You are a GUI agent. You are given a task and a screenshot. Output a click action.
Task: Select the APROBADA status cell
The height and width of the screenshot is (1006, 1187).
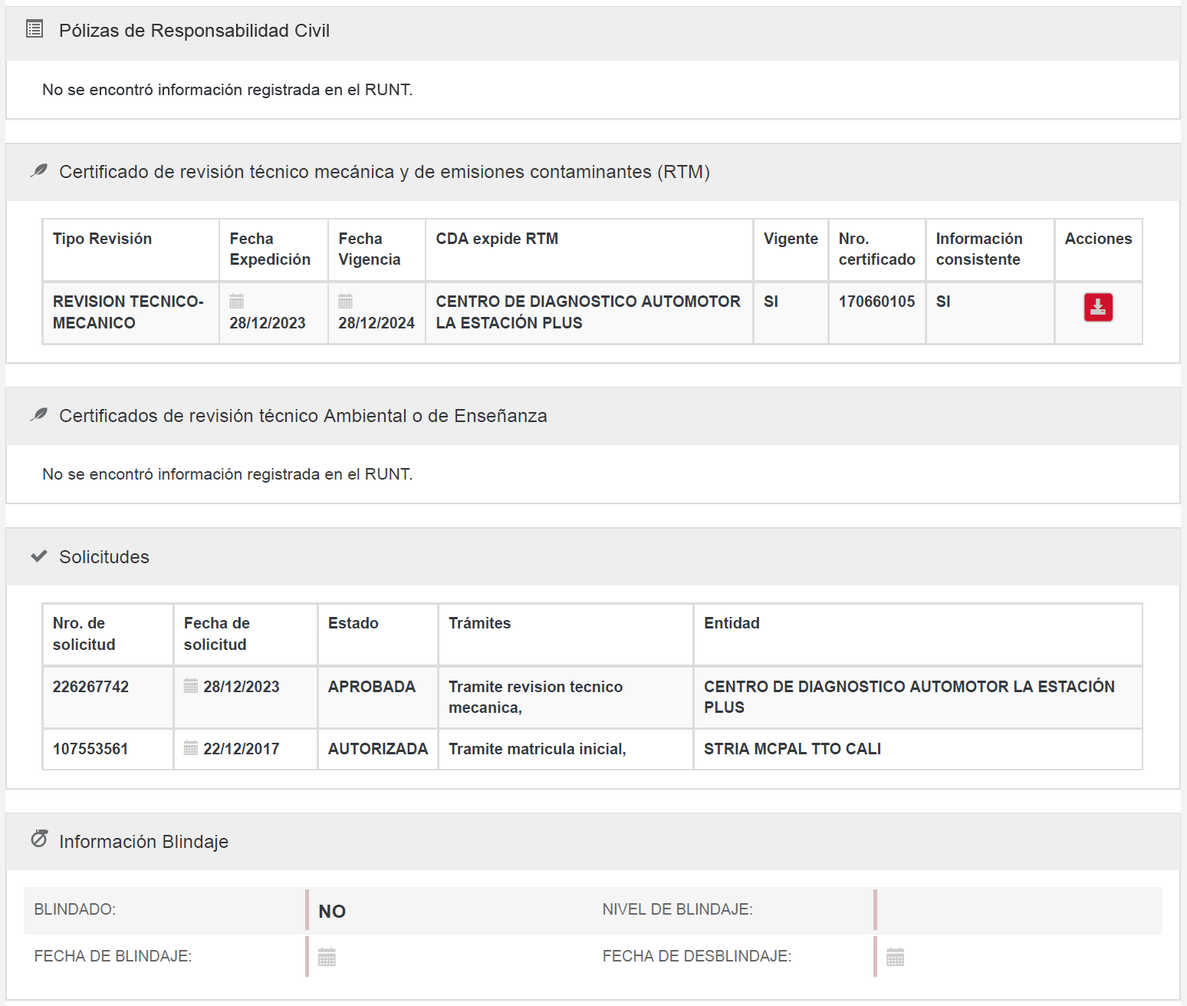[x=378, y=697]
